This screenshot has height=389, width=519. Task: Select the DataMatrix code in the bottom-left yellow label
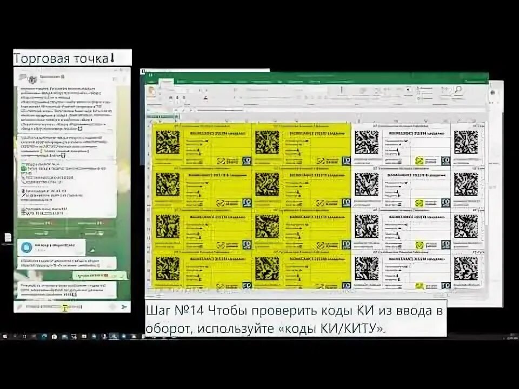[168, 269]
